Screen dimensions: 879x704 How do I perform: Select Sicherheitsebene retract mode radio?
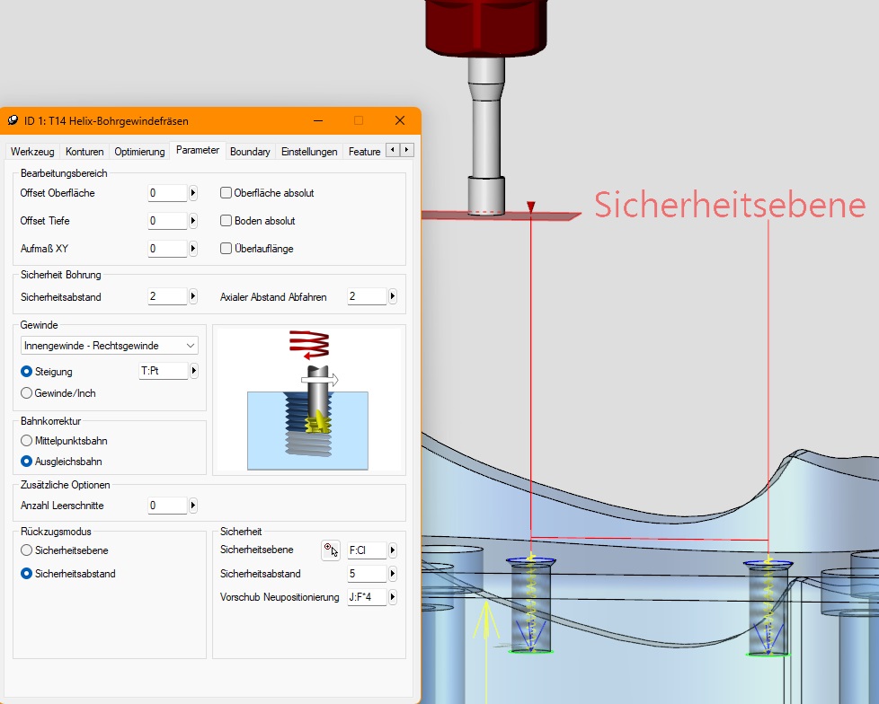(26, 550)
